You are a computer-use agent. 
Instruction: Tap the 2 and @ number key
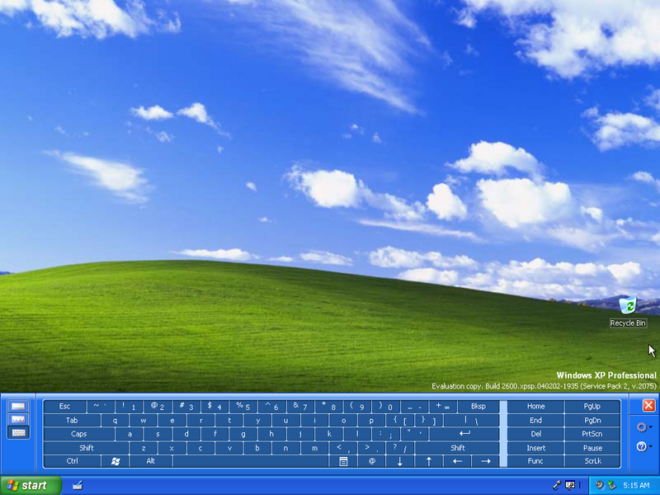coord(158,407)
